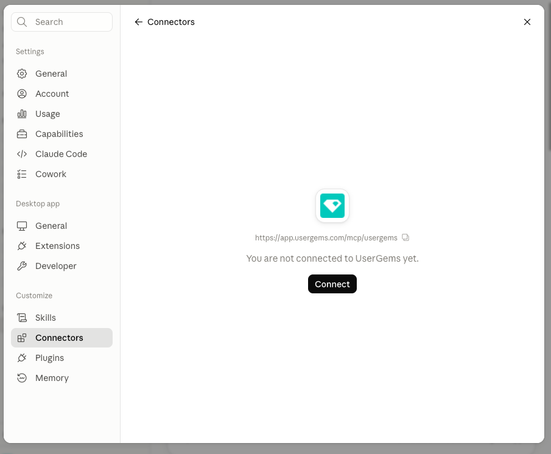Screen dimensions: 551x454
Task: Click the Skills scroll icon
Action: 22,318
